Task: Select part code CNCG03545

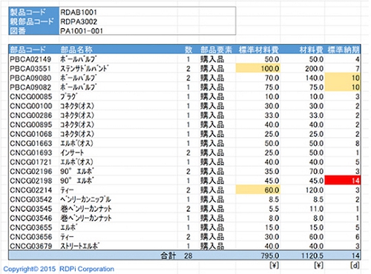Action: click(x=31, y=209)
